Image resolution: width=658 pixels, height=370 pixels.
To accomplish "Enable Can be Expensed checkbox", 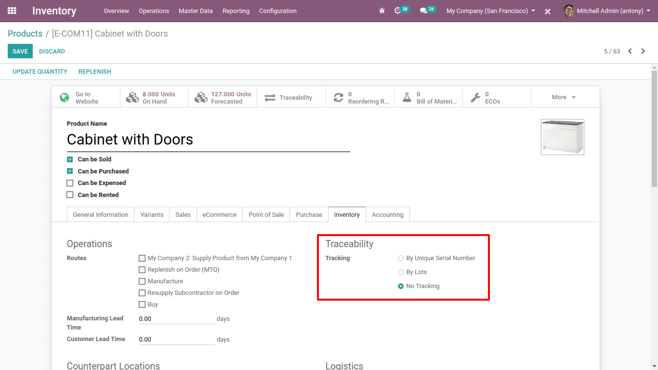I will [x=70, y=183].
